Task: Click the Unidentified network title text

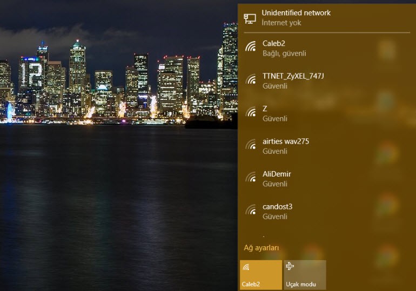Action: [296, 13]
